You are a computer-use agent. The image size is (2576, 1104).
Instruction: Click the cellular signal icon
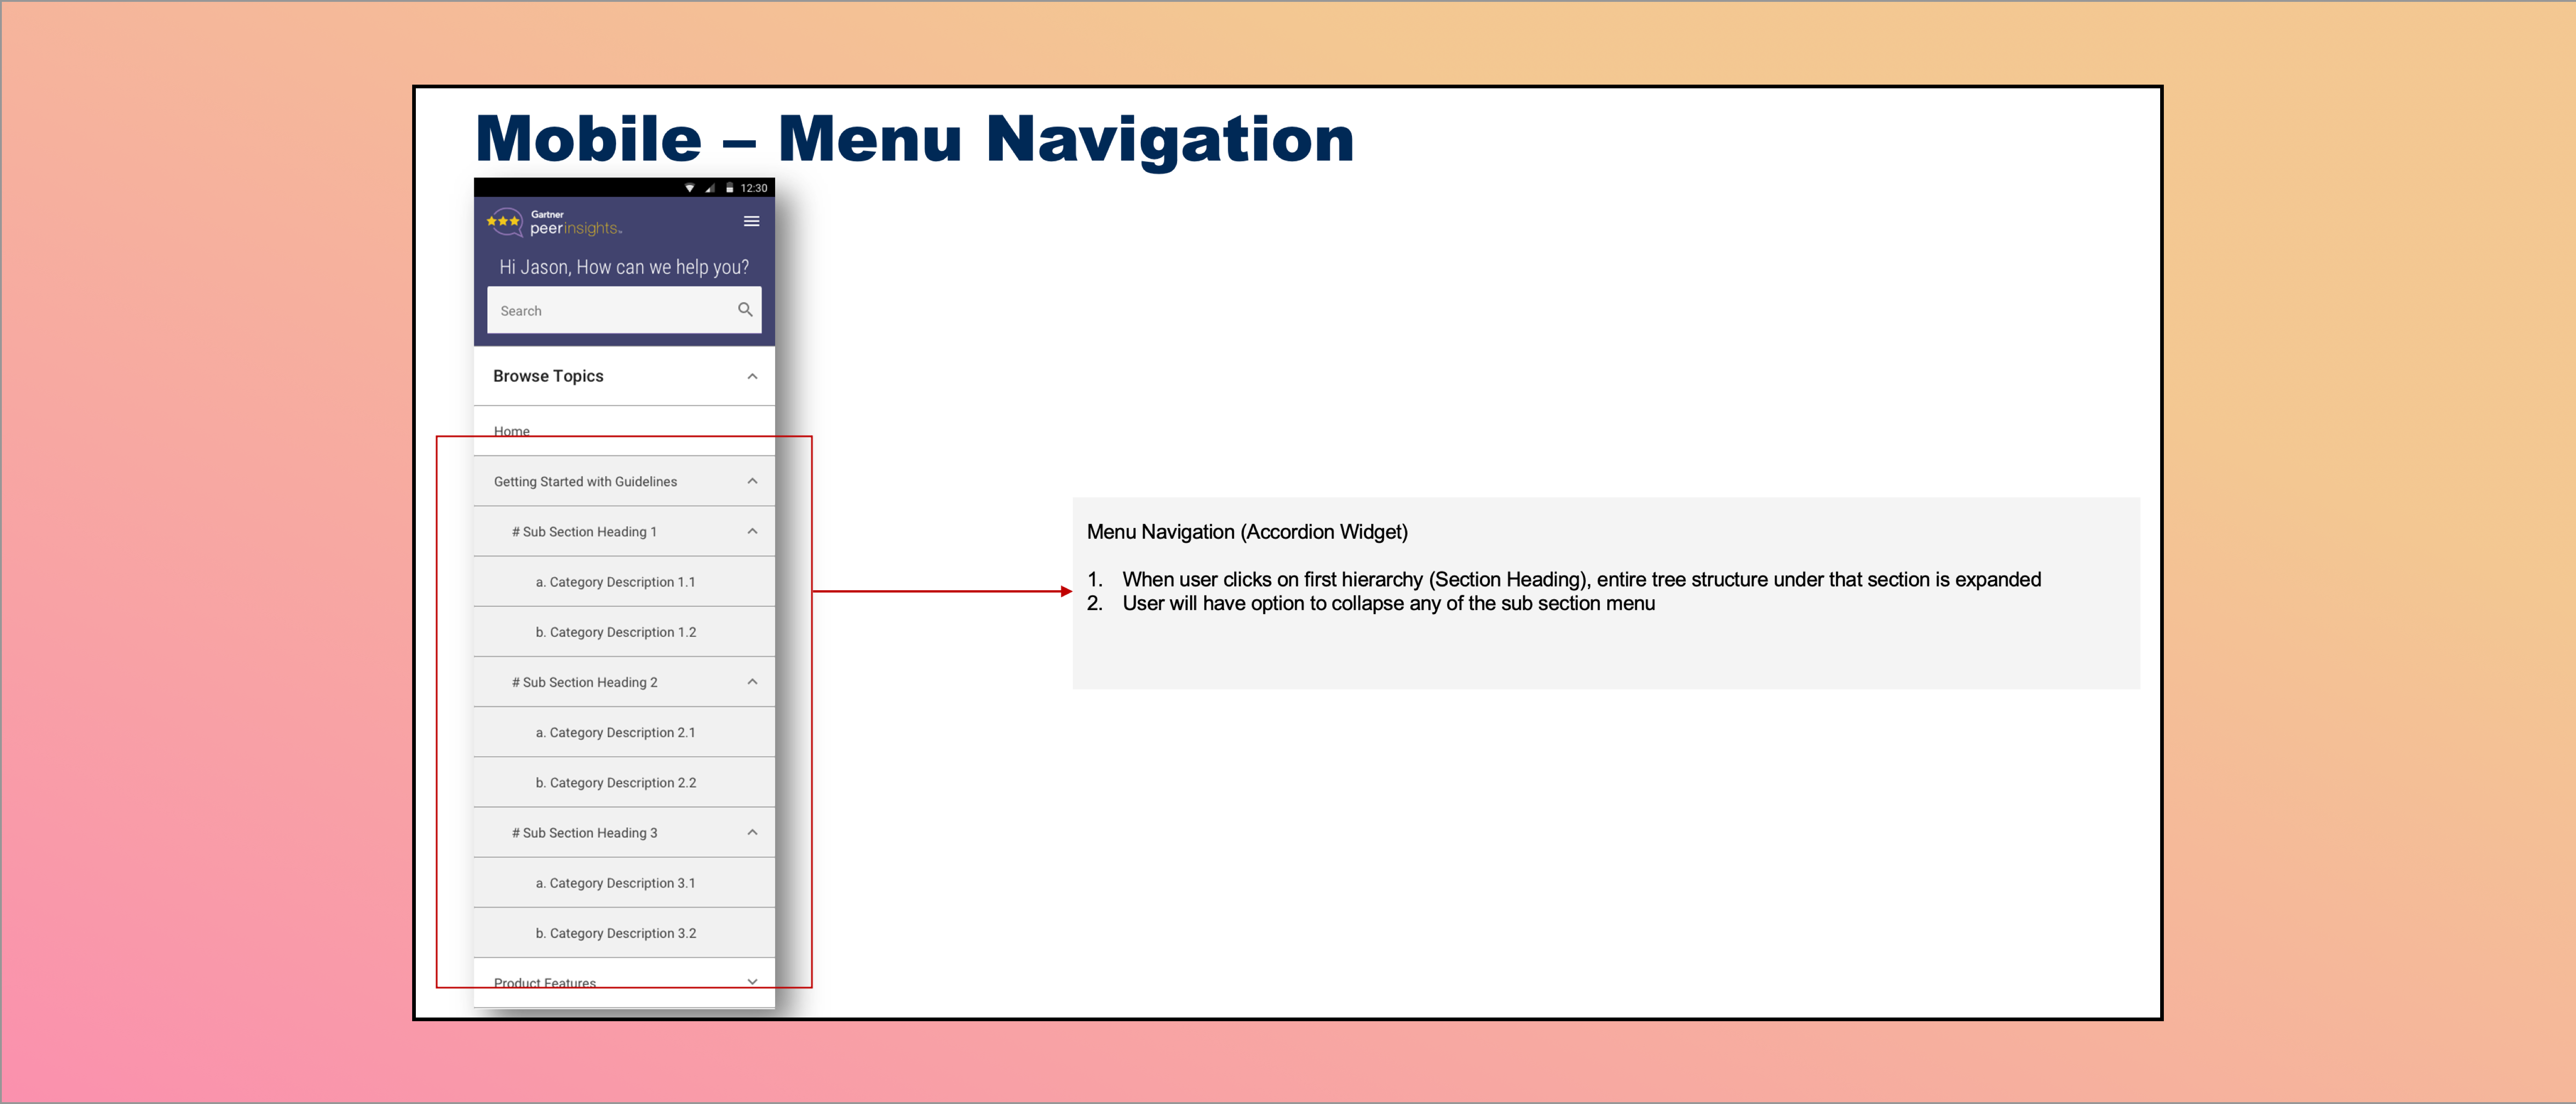click(x=710, y=188)
